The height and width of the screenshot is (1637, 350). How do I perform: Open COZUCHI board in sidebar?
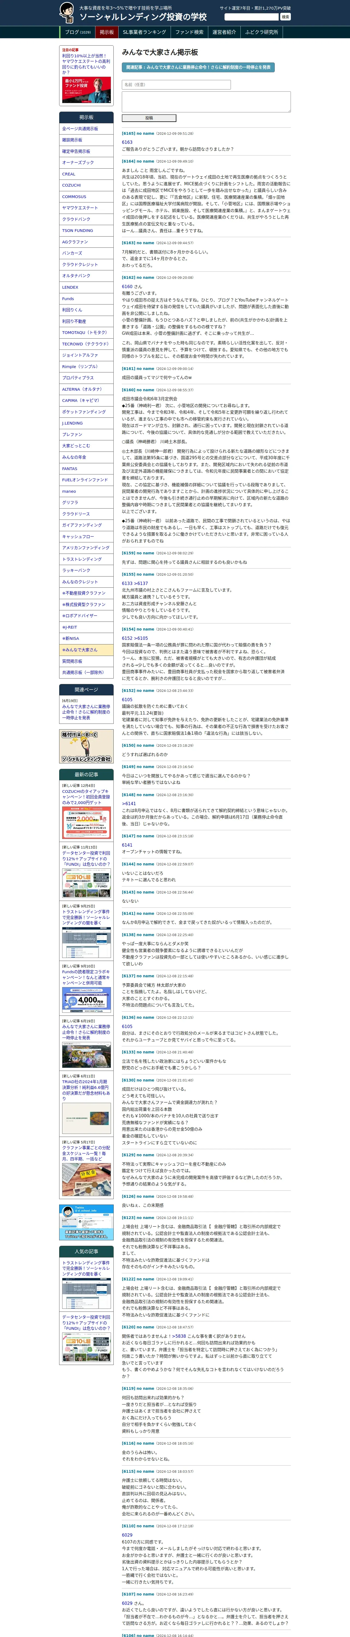(86, 186)
